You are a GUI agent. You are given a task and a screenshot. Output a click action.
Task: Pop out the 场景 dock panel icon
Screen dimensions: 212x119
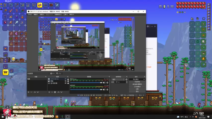click(x=46, y=77)
